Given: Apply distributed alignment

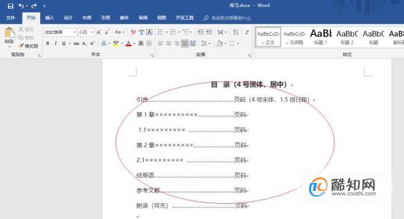Looking at the screenshot, I should [x=193, y=43].
